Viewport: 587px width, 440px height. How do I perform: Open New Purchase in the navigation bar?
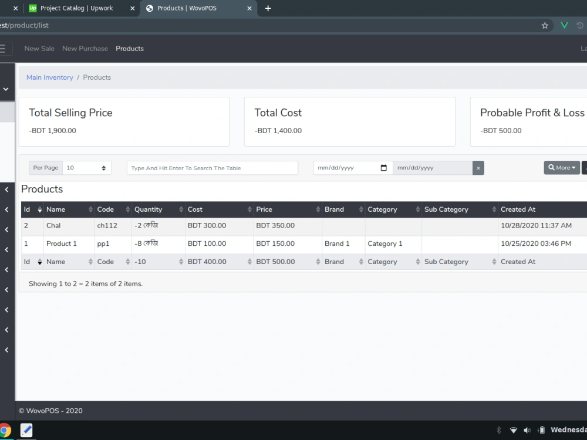coord(85,49)
